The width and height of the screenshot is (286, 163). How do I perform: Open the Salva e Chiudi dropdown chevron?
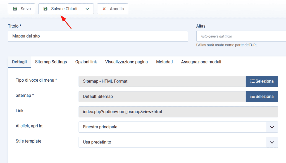[x=87, y=9]
